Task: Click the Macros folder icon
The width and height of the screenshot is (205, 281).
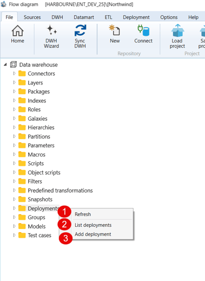Action: tap(22, 154)
